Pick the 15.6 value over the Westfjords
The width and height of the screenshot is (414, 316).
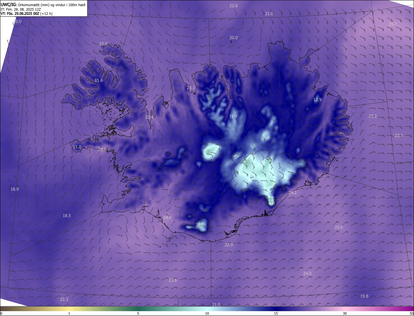[x=99, y=80]
